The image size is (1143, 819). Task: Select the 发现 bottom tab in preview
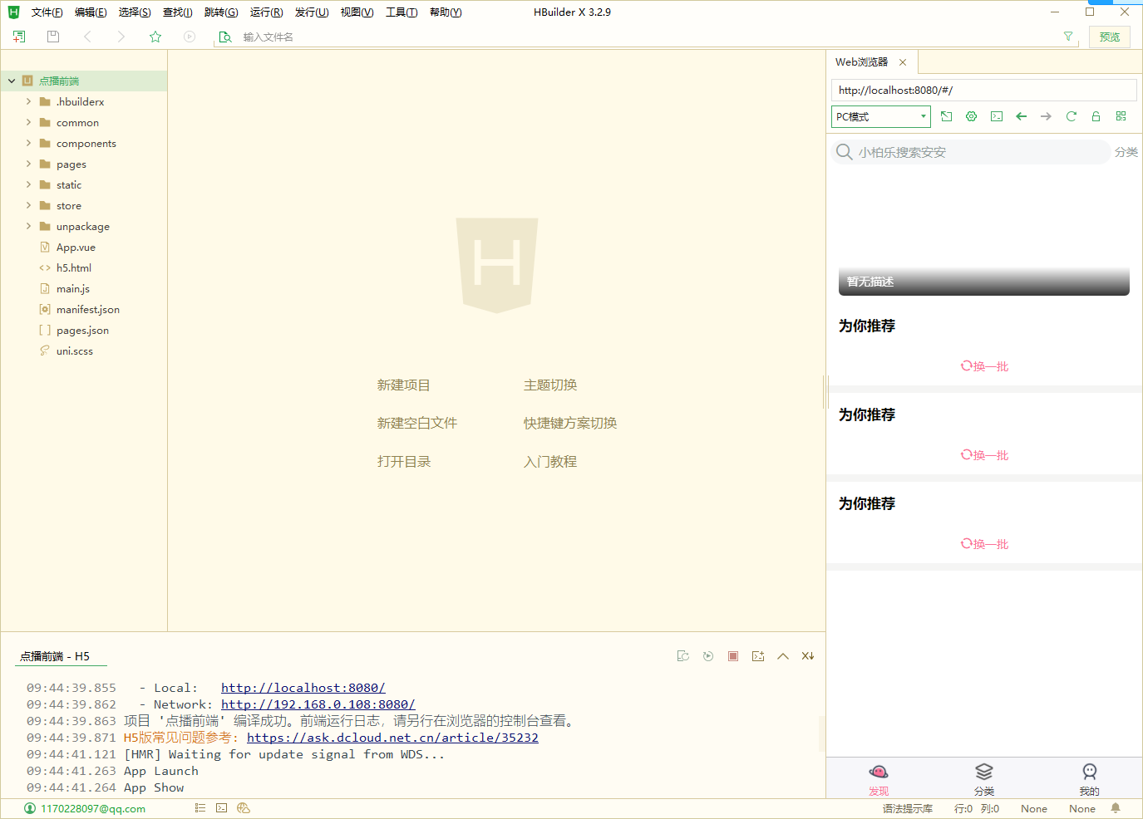[x=879, y=779]
